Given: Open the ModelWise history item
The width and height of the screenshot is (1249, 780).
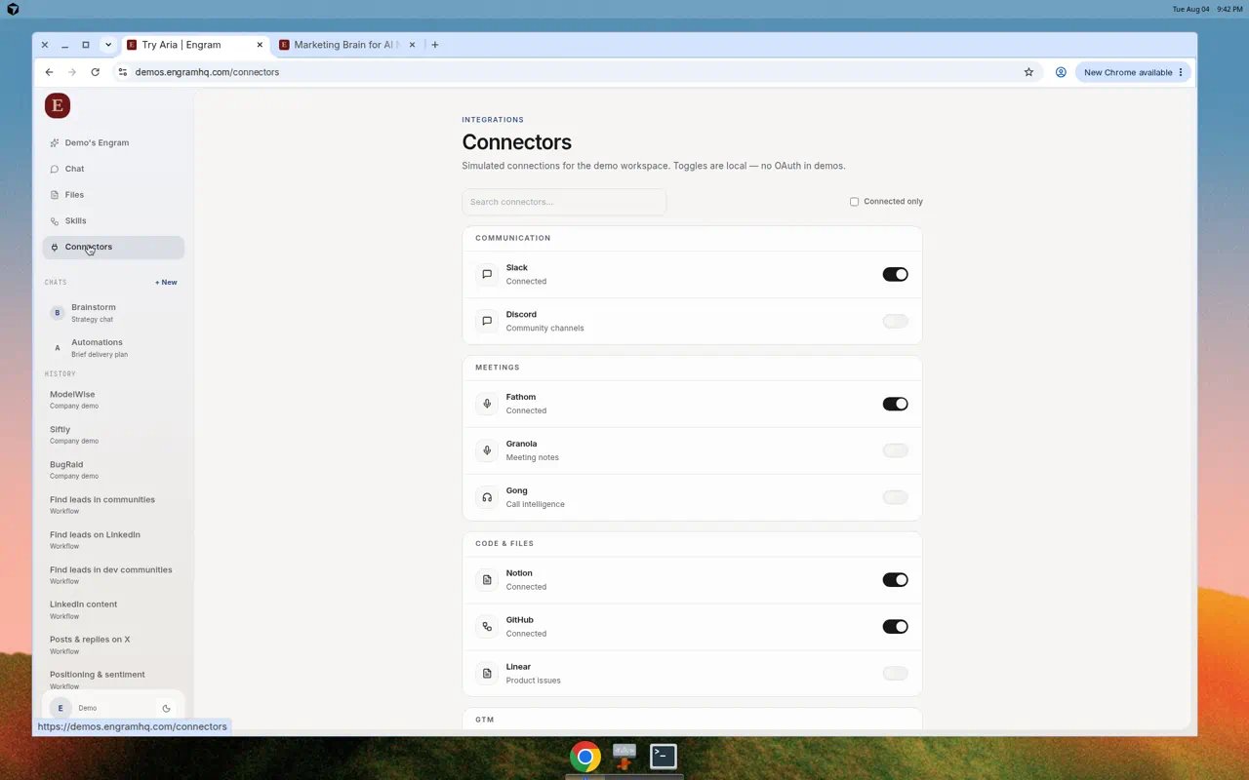Looking at the screenshot, I should (113, 400).
